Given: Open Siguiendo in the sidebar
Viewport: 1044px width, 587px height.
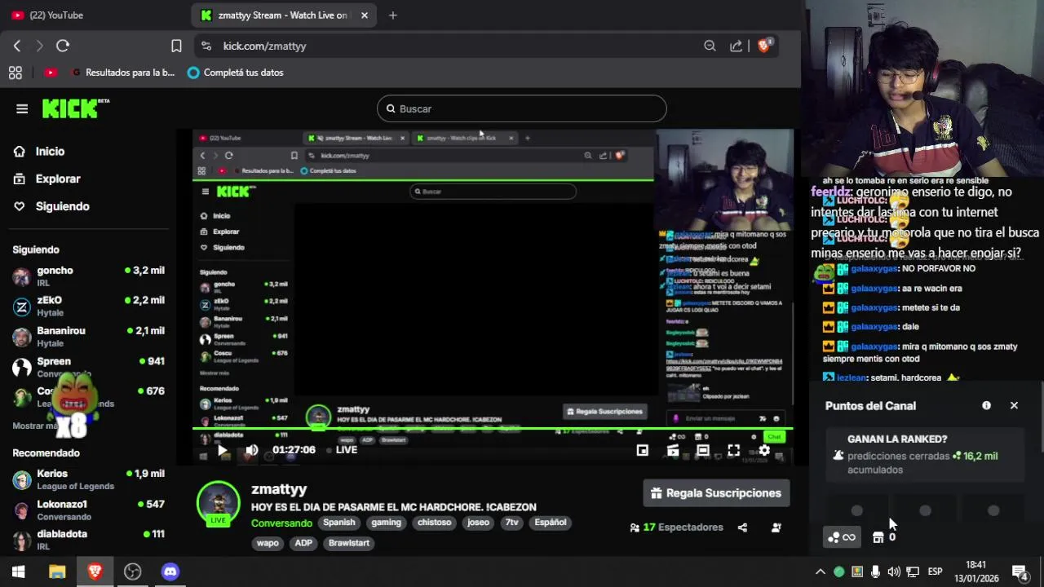Looking at the screenshot, I should 62,206.
